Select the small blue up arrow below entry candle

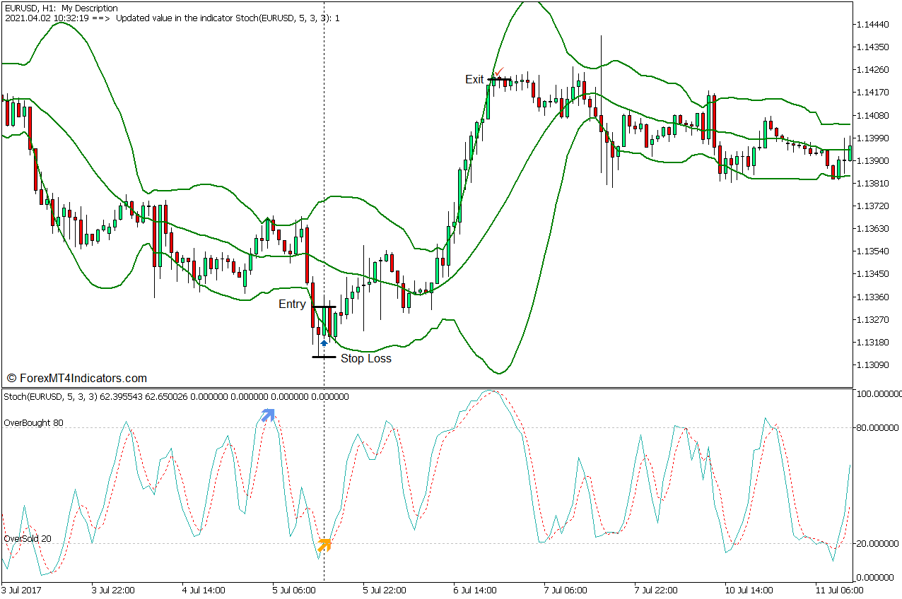tap(324, 343)
